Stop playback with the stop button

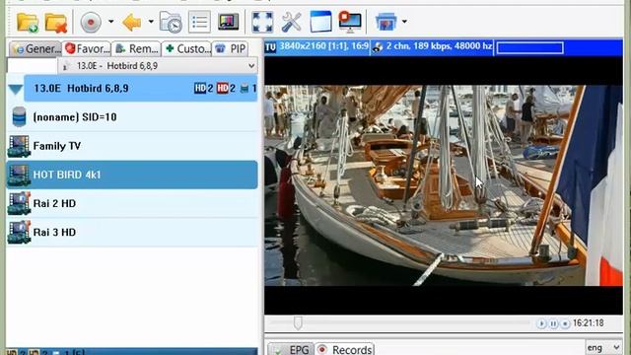coord(565,323)
